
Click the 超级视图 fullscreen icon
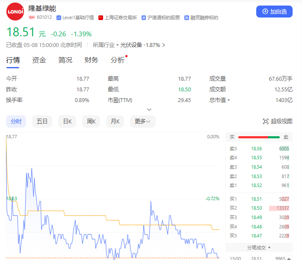click(x=266, y=121)
